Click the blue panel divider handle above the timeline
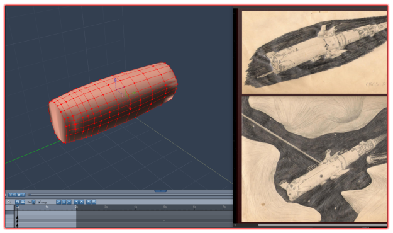 pyautogui.click(x=160, y=191)
